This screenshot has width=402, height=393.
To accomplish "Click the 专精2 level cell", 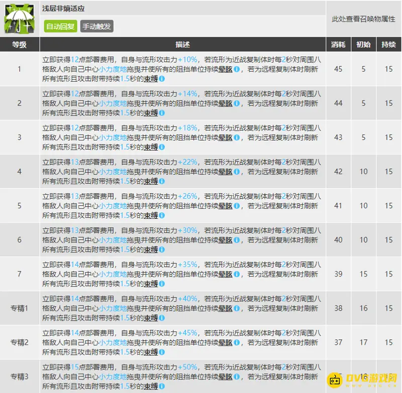I will [20, 342].
